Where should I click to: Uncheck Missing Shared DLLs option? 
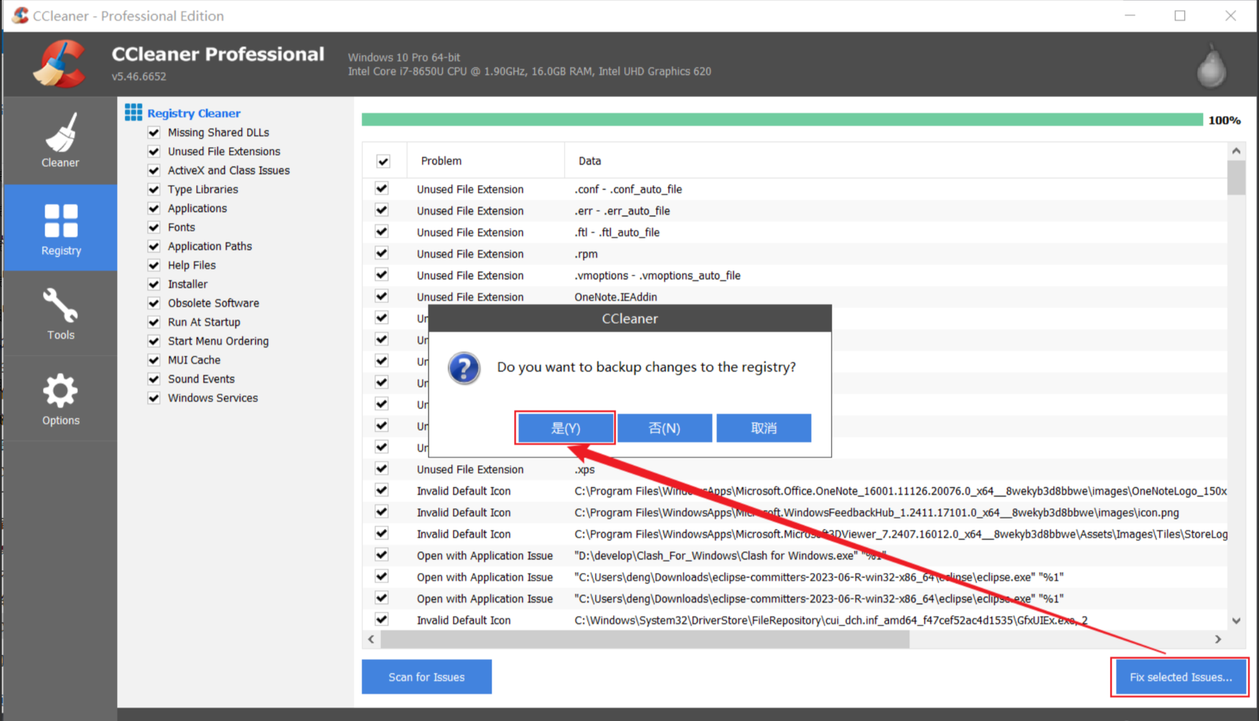click(x=154, y=133)
